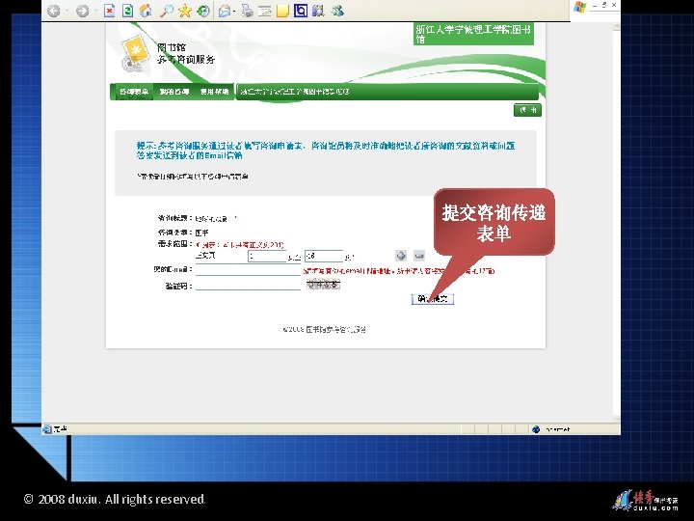Open the 使用帮助 tab
This screenshot has height=521, width=694.
coord(214,92)
